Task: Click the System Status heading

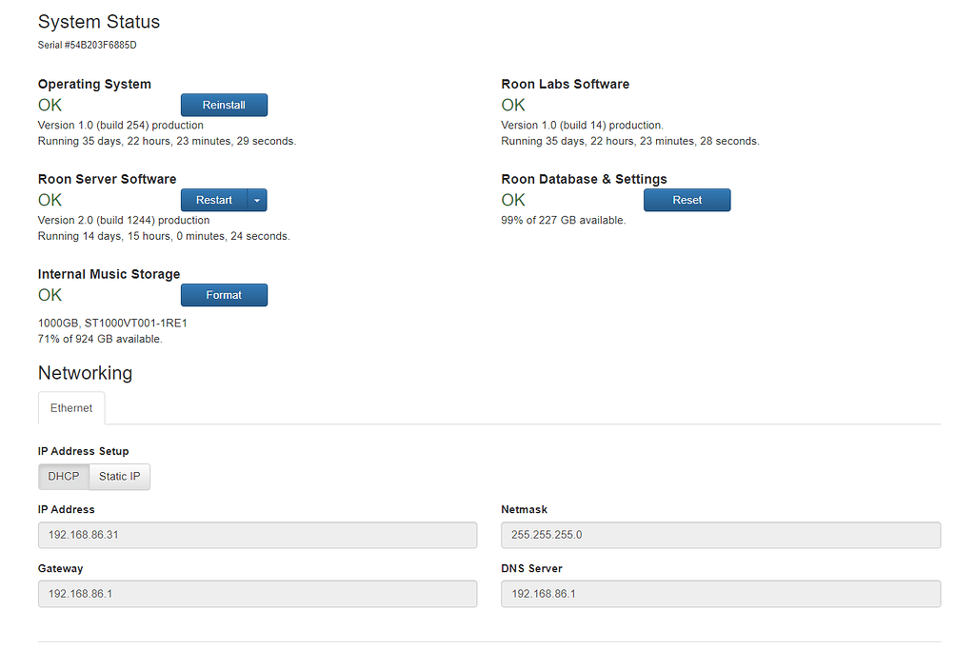Action: [x=98, y=22]
